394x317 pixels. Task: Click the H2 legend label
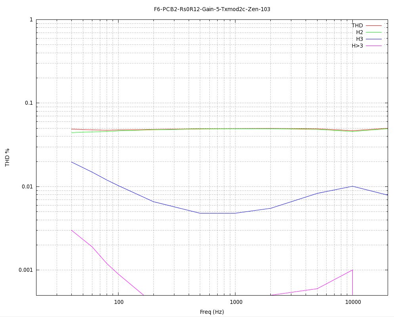point(360,32)
